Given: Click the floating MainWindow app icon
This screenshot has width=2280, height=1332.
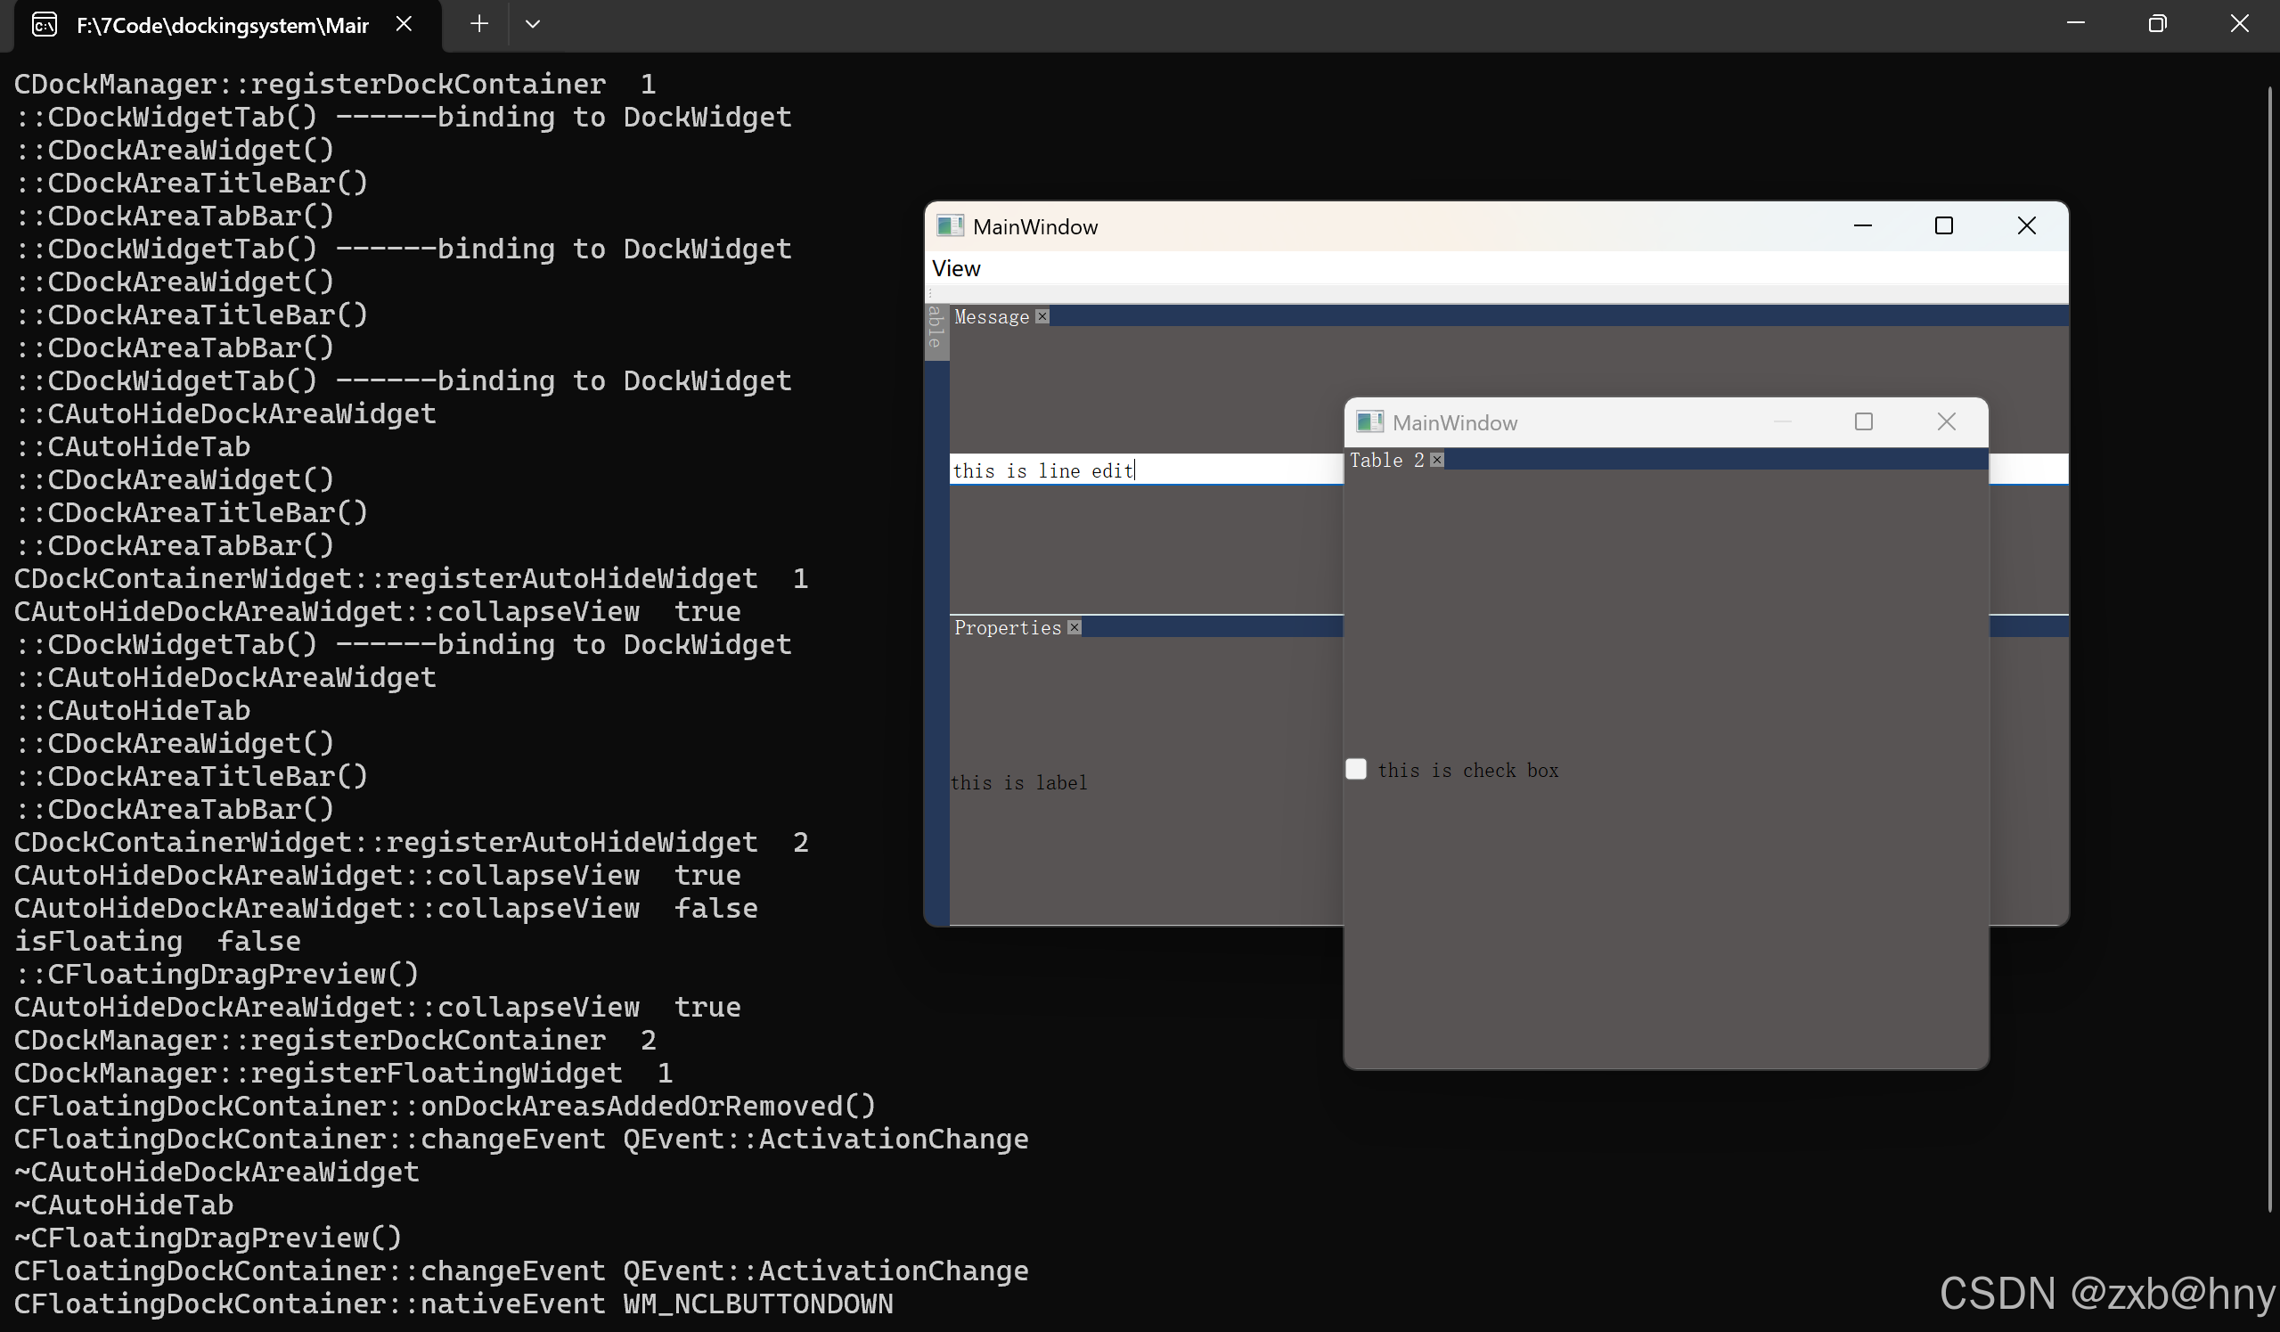Looking at the screenshot, I should coord(1369,421).
